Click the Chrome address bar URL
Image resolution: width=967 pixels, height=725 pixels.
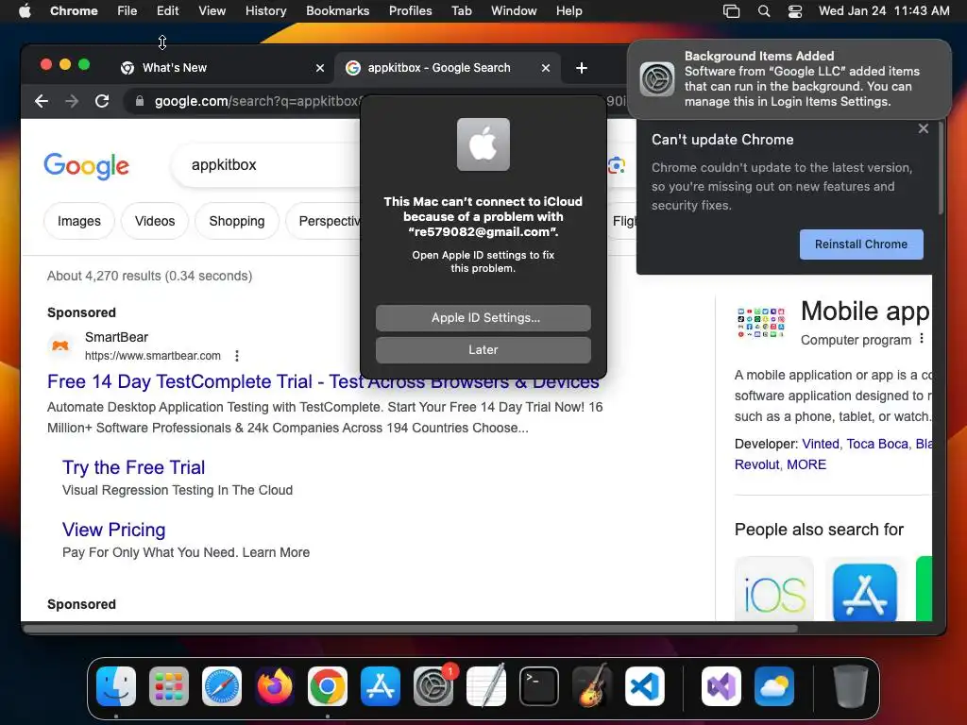(x=257, y=101)
